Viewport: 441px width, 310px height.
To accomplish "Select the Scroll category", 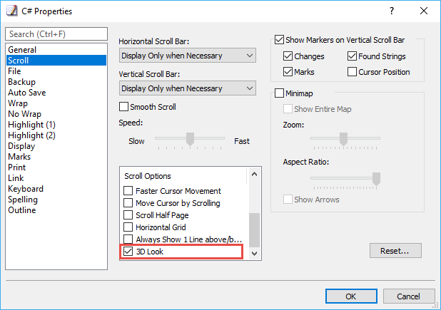I will tap(56, 61).
